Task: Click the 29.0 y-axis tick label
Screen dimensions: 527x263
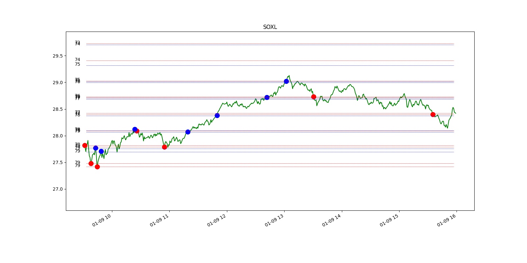Action: [x=57, y=83]
